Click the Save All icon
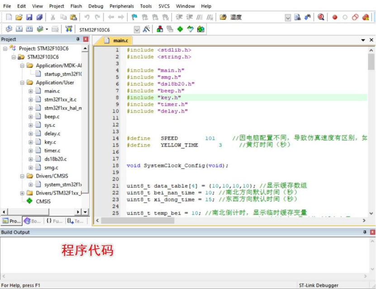Image resolution: width=376 pixels, height=289 pixels. (39, 17)
